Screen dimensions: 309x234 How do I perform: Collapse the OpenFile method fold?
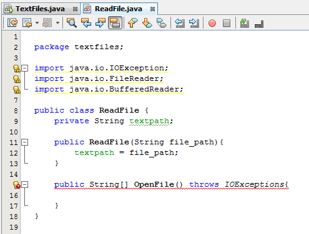click(25, 184)
